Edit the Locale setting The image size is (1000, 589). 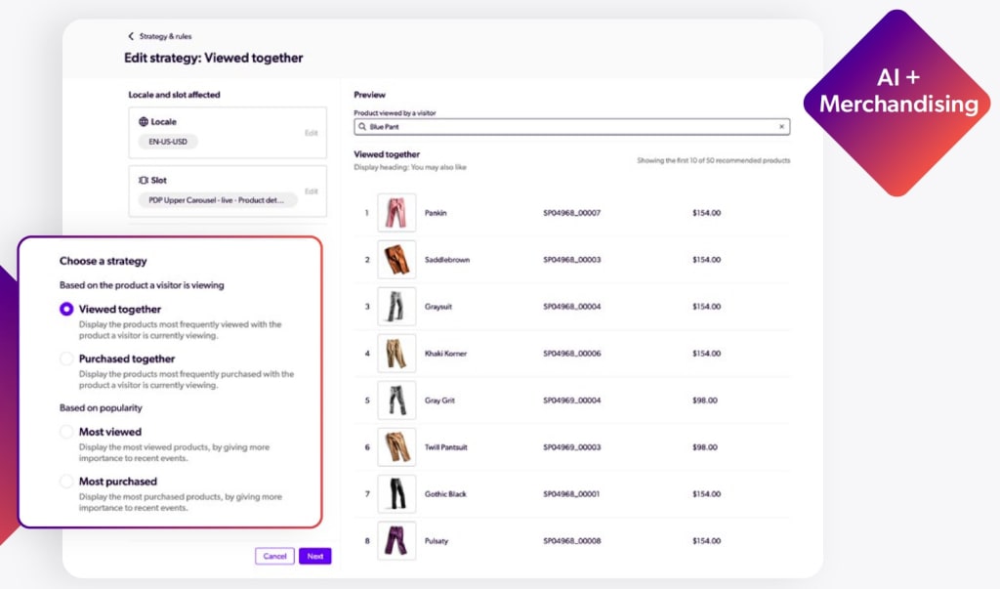click(311, 133)
